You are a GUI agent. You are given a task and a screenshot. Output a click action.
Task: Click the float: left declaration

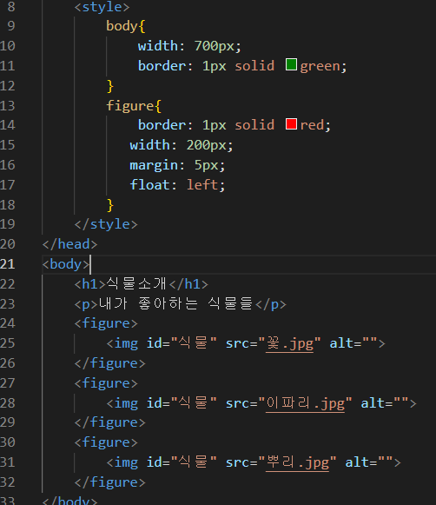pyautogui.click(x=177, y=185)
